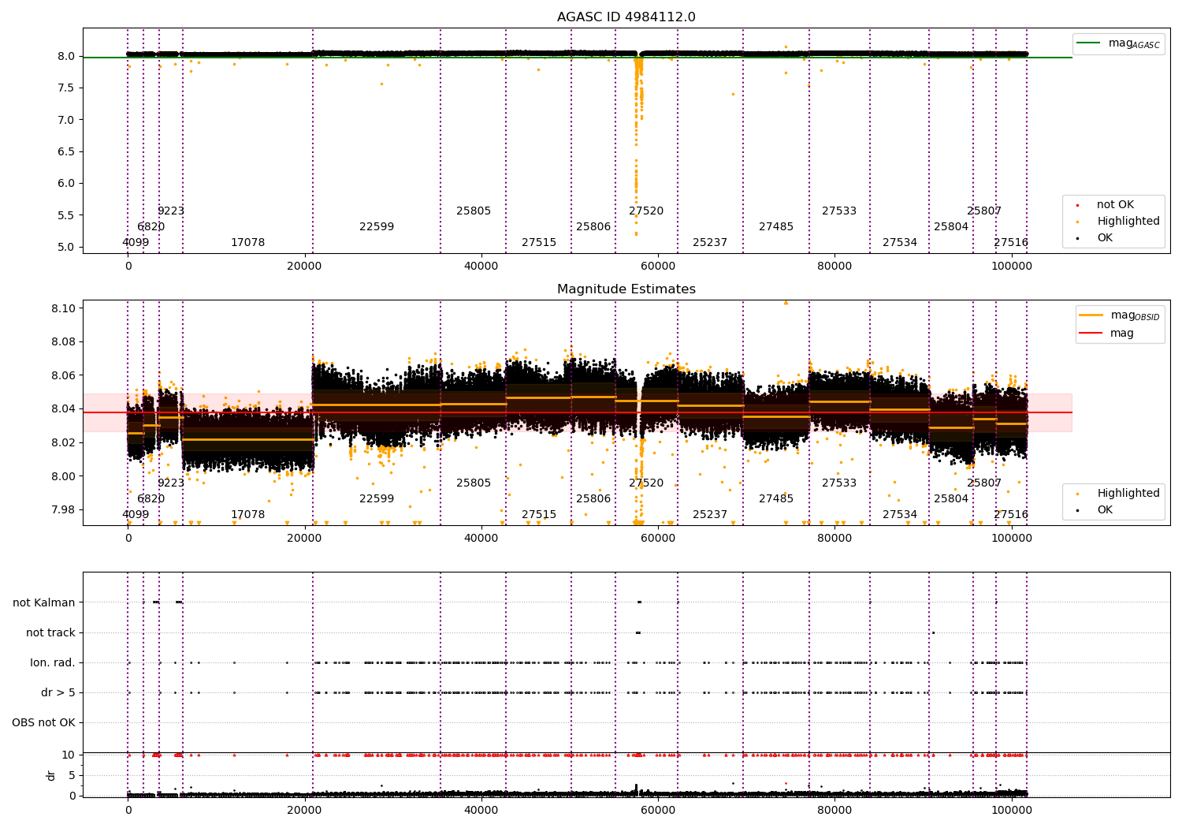Click obsid label 6820 in AGASC plot

pyautogui.click(x=151, y=227)
